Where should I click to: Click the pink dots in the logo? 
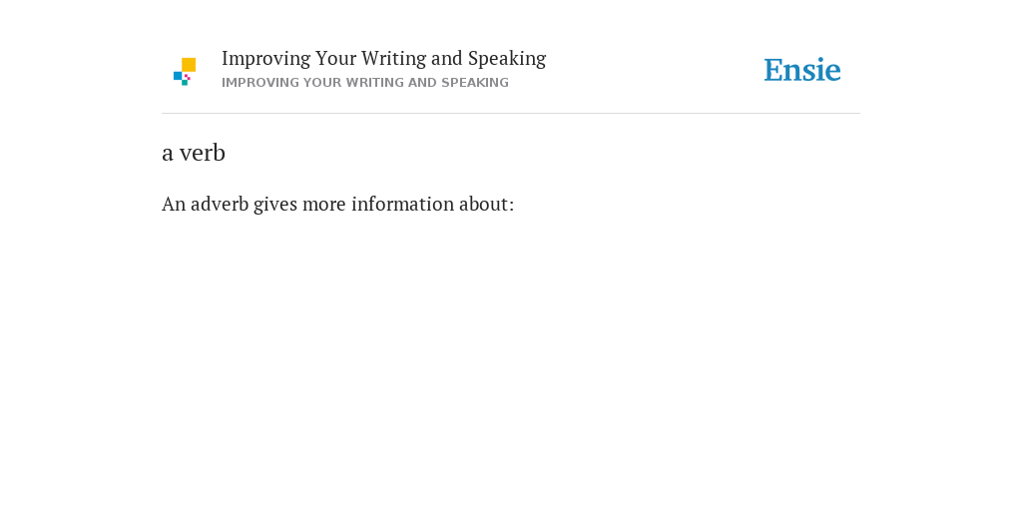187,77
